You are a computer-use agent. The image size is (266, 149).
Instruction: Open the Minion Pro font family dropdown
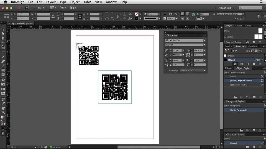(x=204, y=40)
